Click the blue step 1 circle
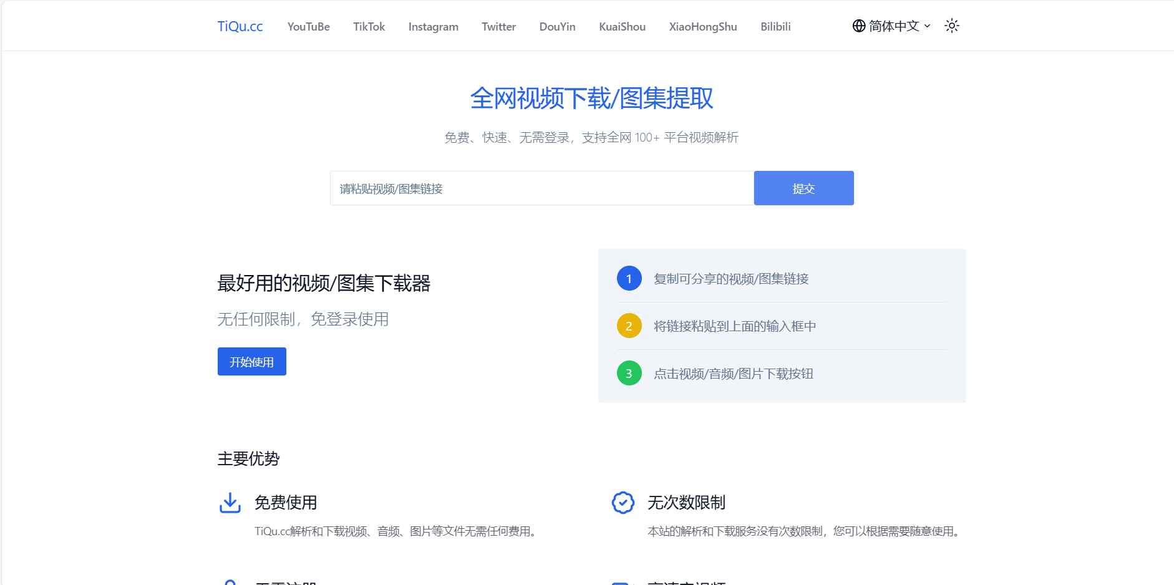This screenshot has width=1174, height=585. pyautogui.click(x=629, y=278)
